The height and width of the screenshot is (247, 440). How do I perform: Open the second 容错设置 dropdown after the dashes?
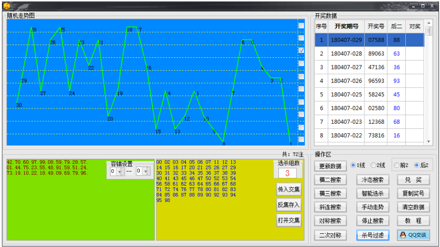(146, 172)
